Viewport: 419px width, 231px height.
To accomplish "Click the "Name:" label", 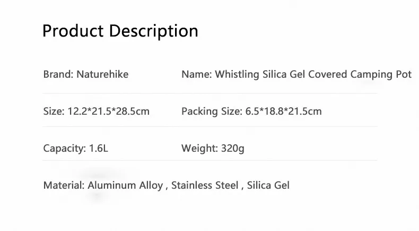I will tap(196, 75).
